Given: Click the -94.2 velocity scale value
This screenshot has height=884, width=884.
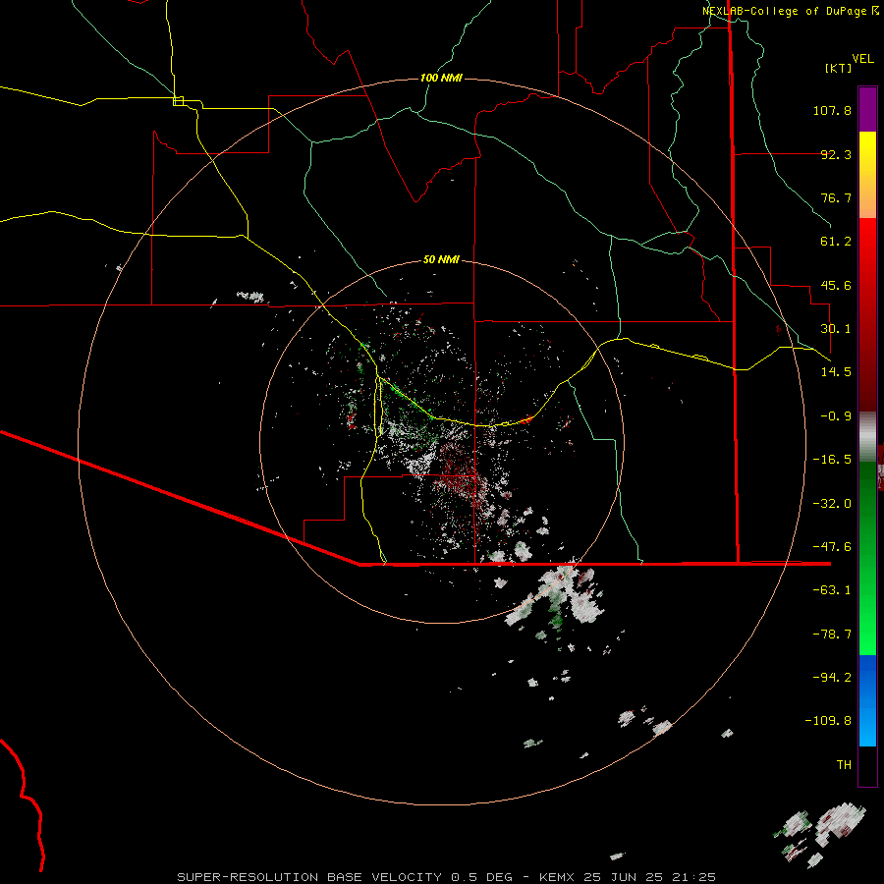Looking at the screenshot, I should coord(832,677).
